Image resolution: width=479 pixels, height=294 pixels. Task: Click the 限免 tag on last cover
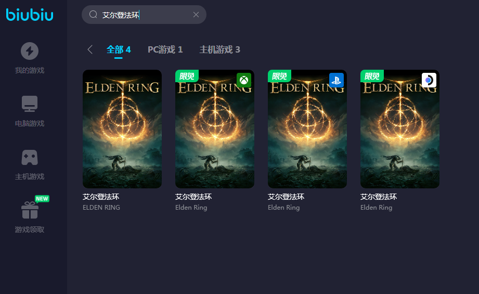[372, 76]
